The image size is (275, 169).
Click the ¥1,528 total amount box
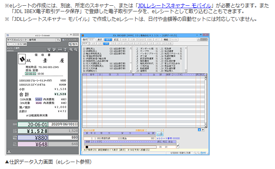click(x=33, y=131)
